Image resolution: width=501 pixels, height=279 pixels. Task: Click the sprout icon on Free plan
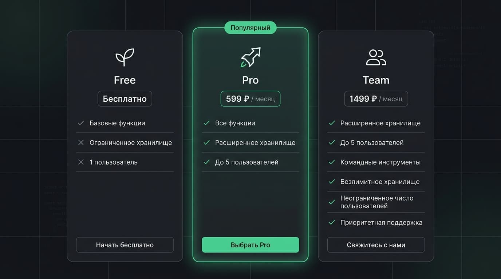point(125,57)
